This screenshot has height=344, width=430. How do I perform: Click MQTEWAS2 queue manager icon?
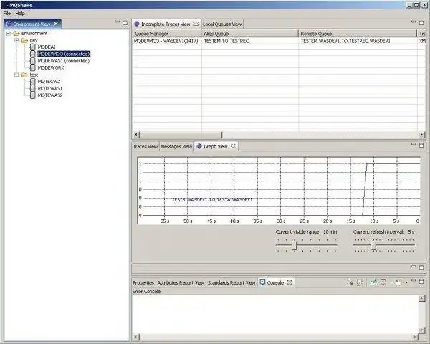pos(33,95)
